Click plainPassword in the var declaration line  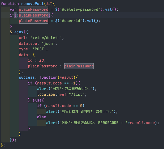click(x=34, y=9)
